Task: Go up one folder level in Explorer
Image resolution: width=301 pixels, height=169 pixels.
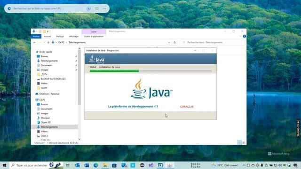Action: click(x=48, y=42)
